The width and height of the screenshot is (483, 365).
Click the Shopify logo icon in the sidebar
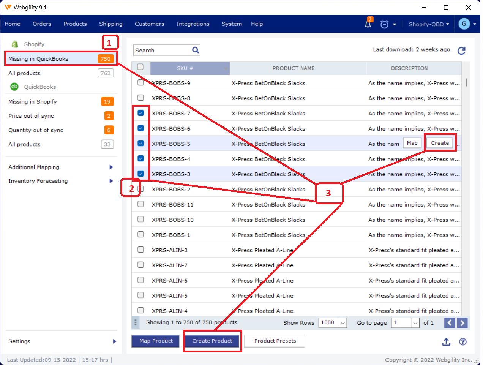(15, 44)
